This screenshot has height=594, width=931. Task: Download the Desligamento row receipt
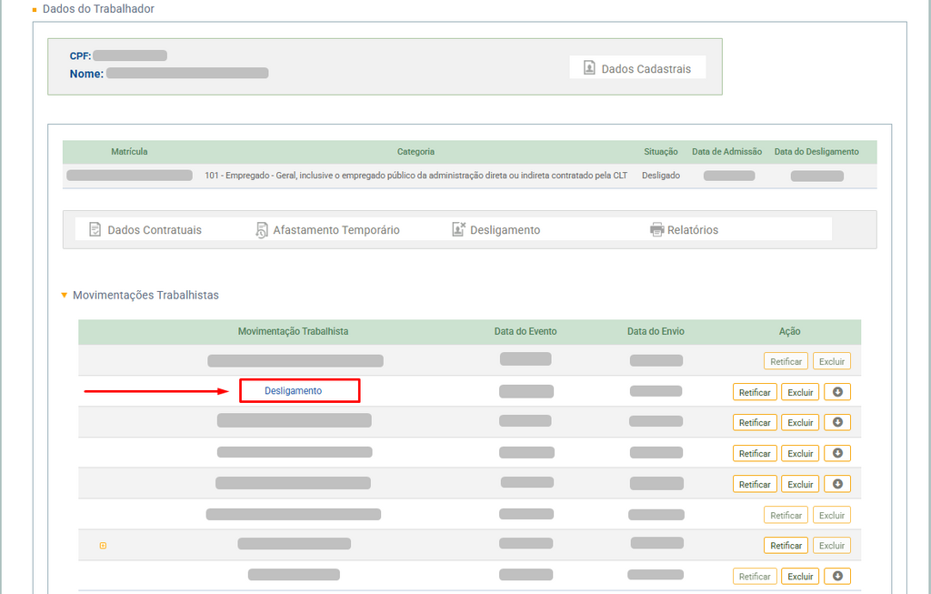pyautogui.click(x=837, y=392)
